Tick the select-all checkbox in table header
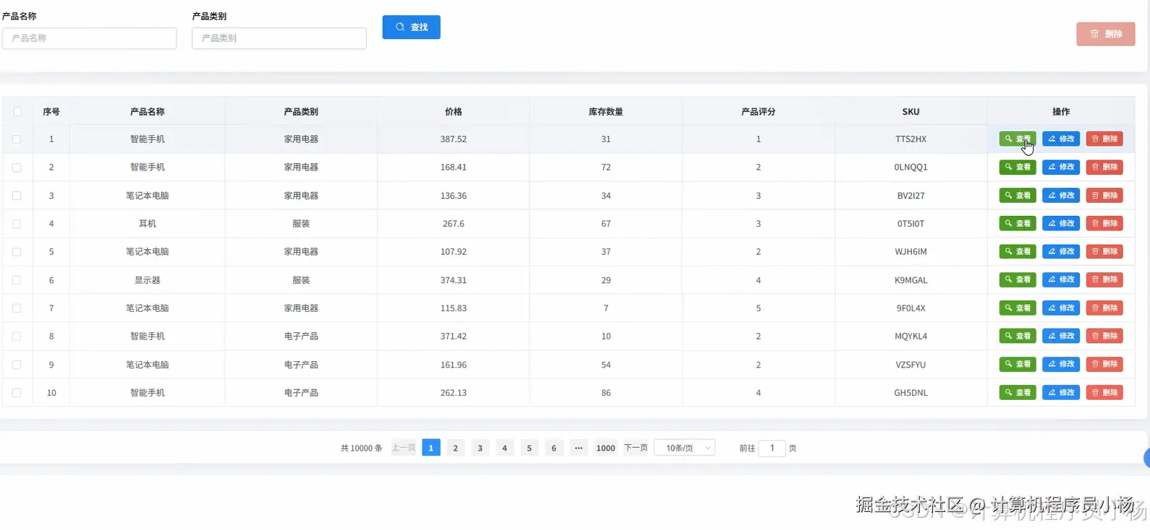This screenshot has height=530, width=1150. coord(17,112)
